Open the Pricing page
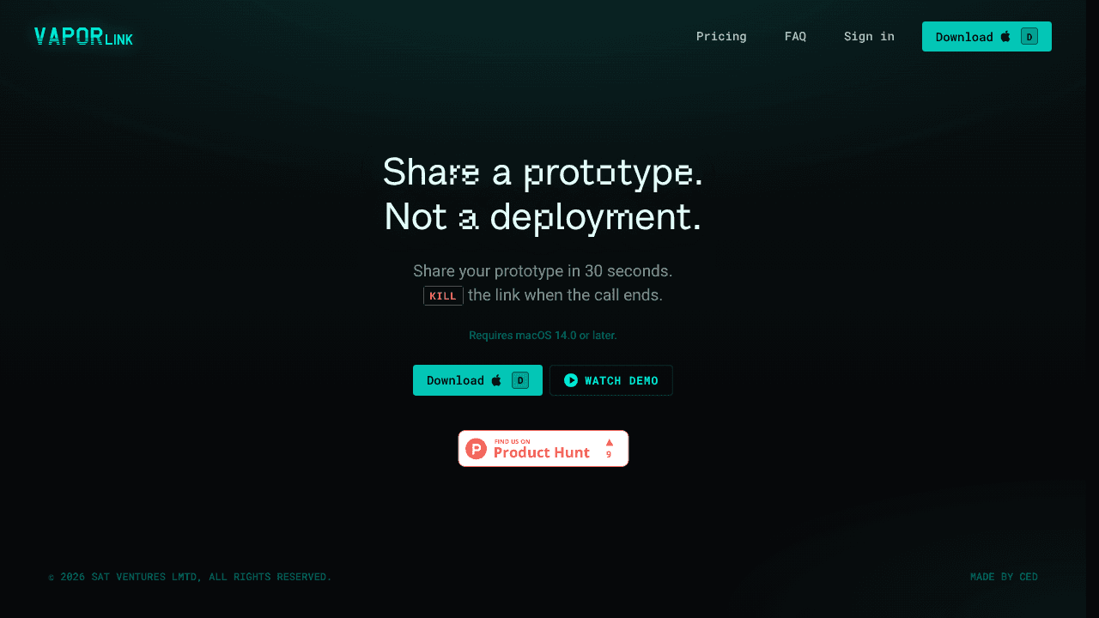The width and height of the screenshot is (1099, 618). [x=721, y=36]
